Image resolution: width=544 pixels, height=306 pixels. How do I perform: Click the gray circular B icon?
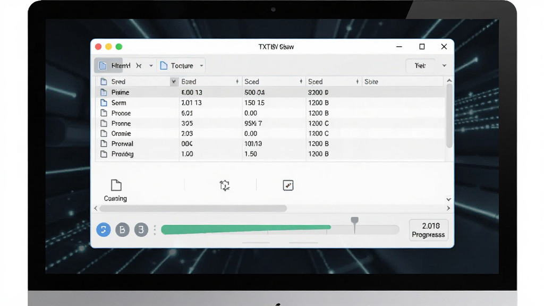122,229
